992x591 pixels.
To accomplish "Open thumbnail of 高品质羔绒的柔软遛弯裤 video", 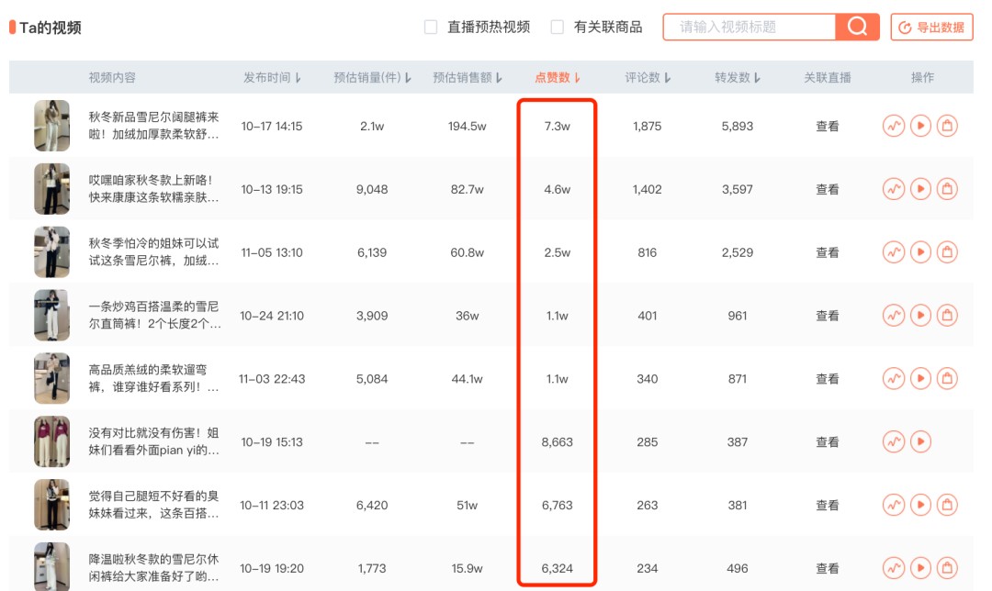I will tap(51, 379).
